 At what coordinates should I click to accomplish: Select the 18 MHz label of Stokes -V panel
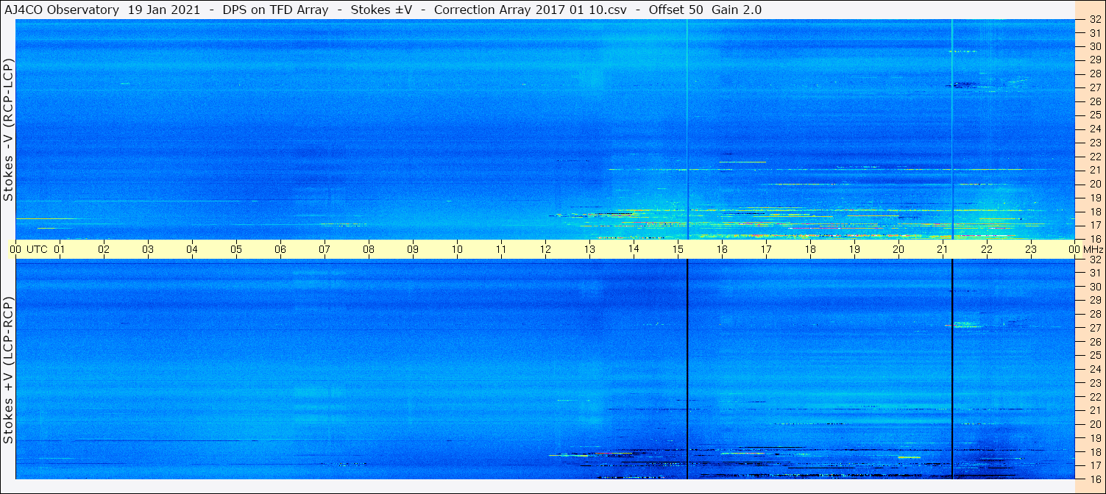tap(1095, 212)
